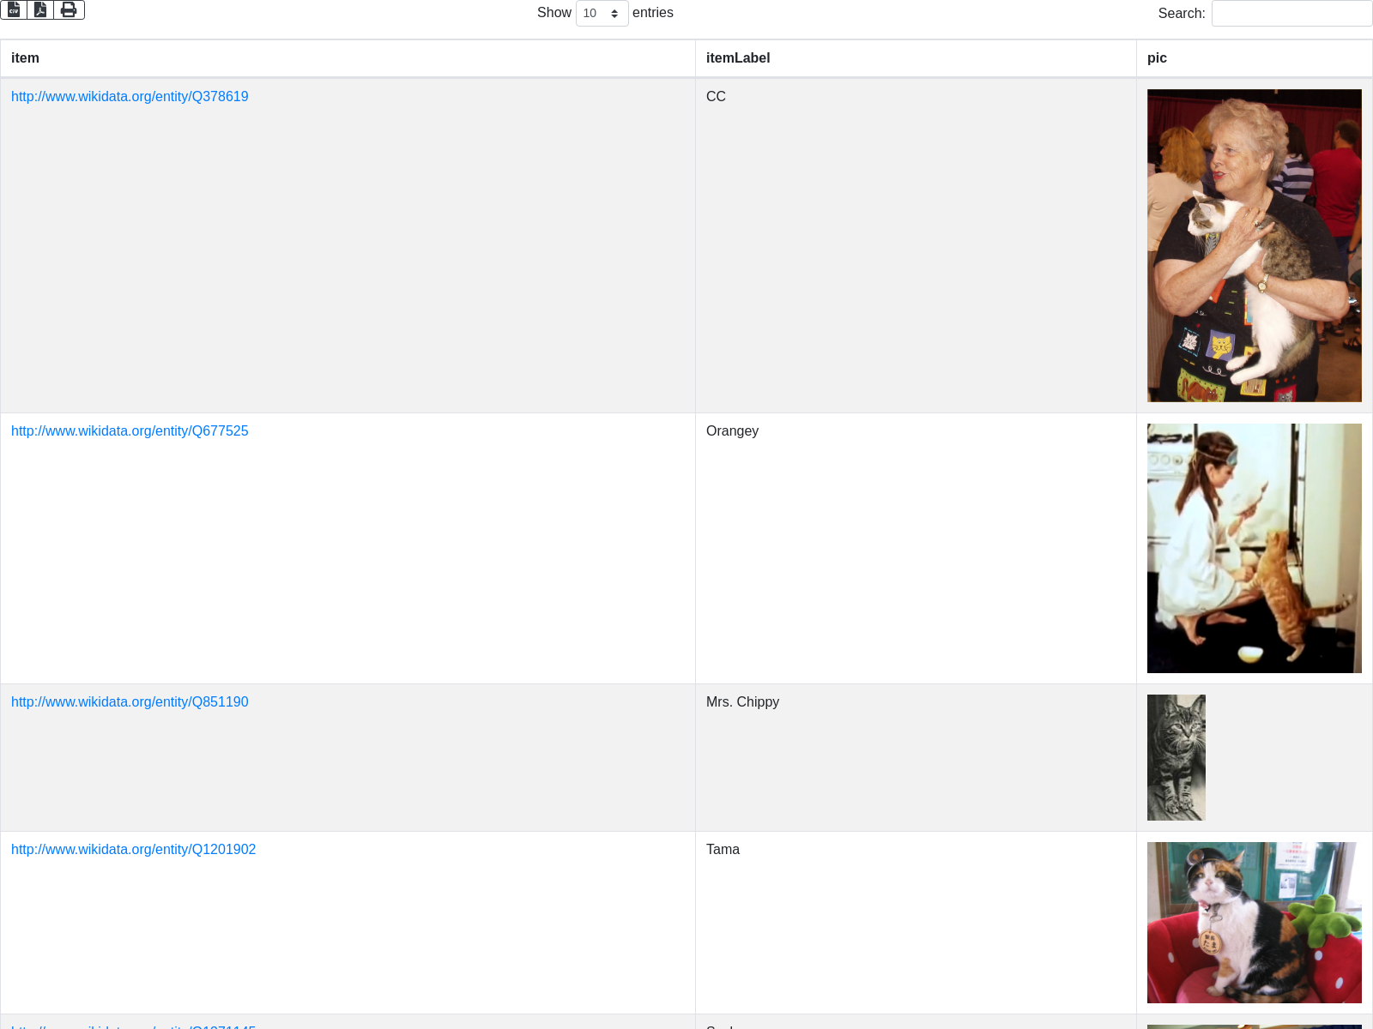Open the Q378619 wikidata entity link
The height and width of the screenshot is (1029, 1373).
point(130,97)
